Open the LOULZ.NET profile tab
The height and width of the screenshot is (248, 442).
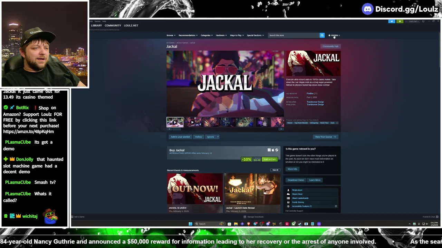click(x=131, y=25)
